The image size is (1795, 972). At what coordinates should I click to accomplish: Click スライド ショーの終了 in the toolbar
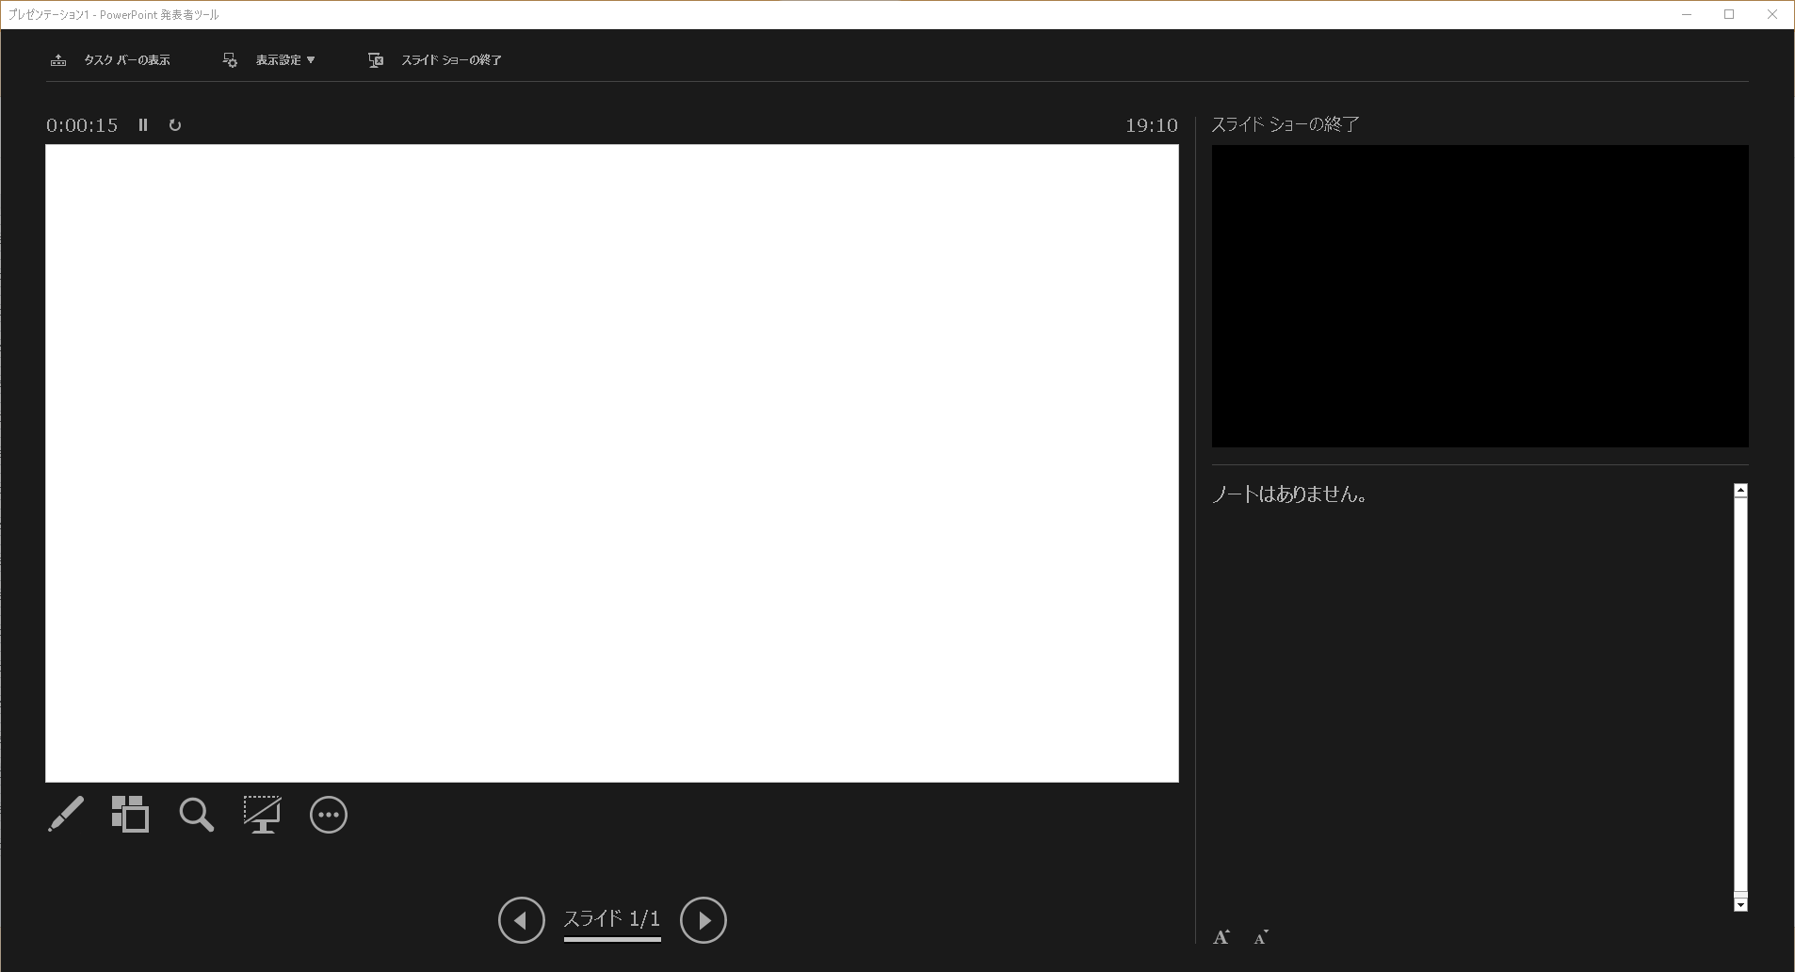tap(435, 60)
